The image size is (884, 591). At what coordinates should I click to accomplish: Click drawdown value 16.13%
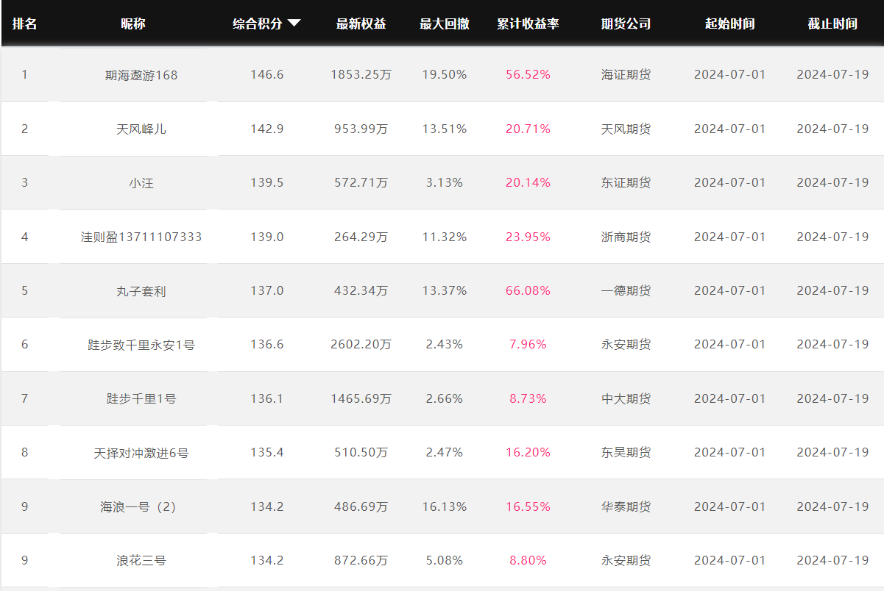pos(444,506)
